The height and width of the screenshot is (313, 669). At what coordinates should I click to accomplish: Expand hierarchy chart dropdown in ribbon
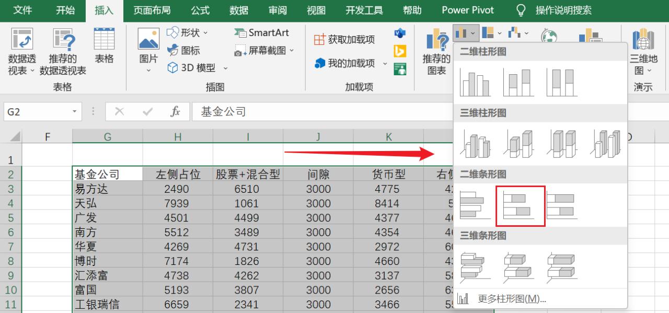coord(500,33)
